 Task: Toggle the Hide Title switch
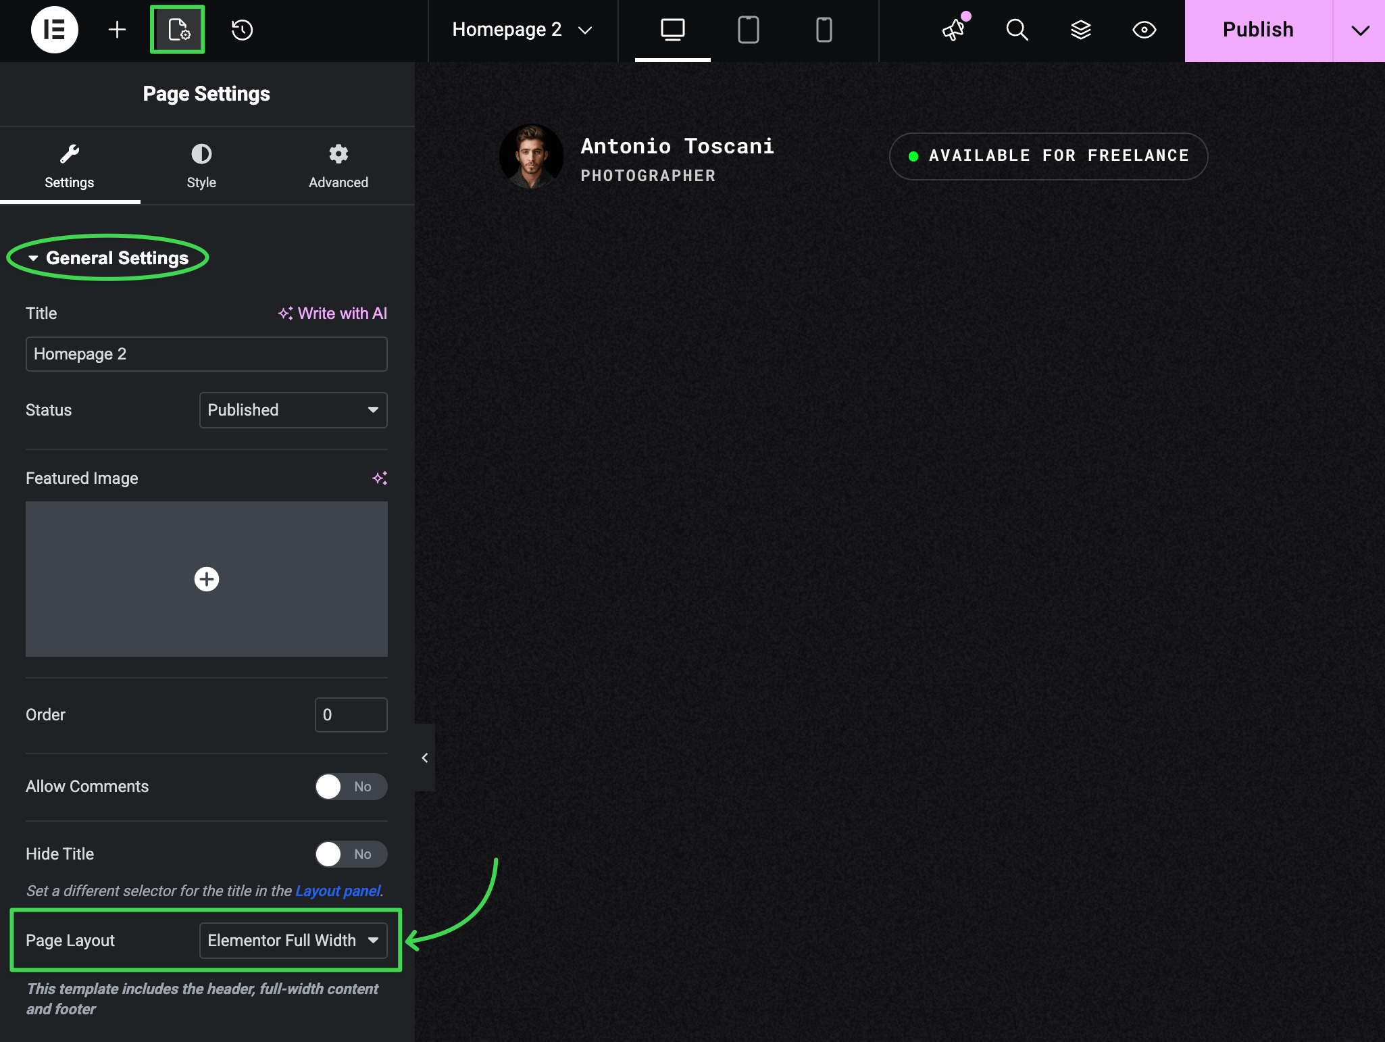[x=351, y=854]
